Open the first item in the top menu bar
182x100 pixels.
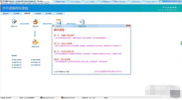click(x=5, y=3)
